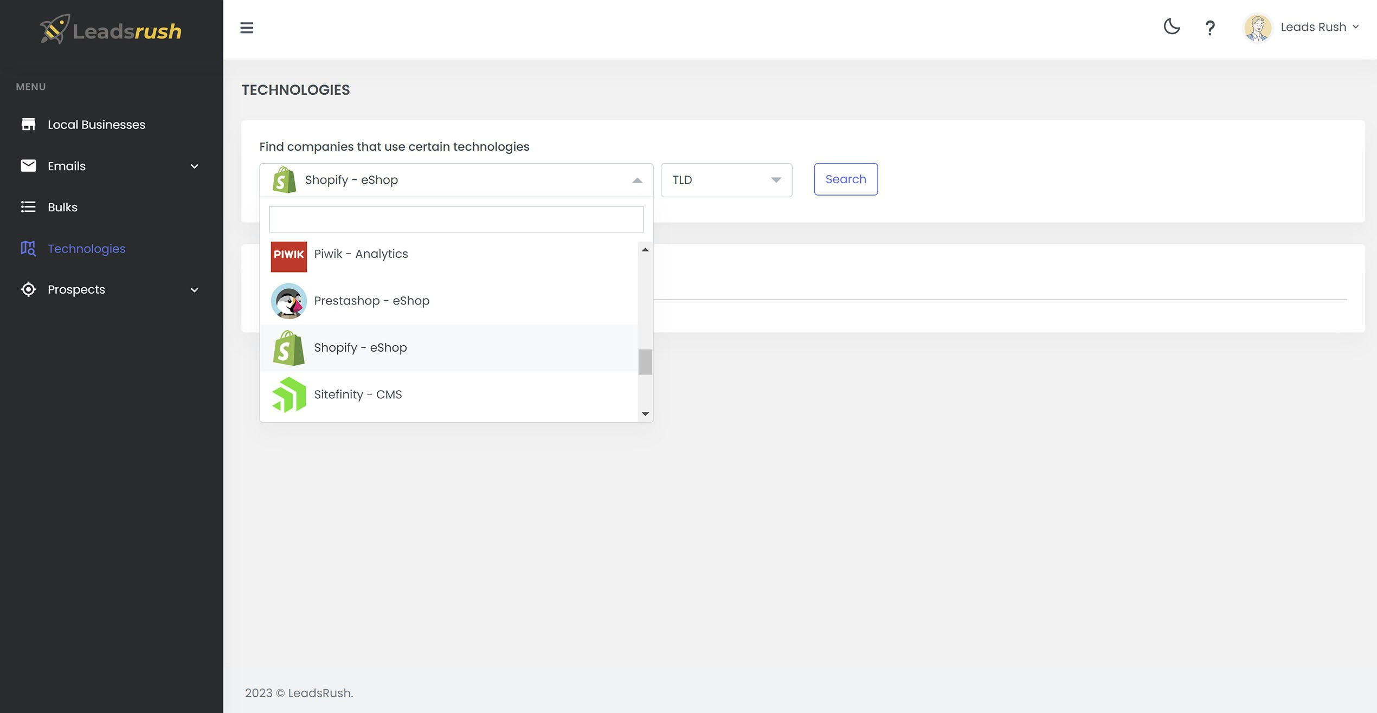Open Technologies page in sidebar

(x=86, y=249)
